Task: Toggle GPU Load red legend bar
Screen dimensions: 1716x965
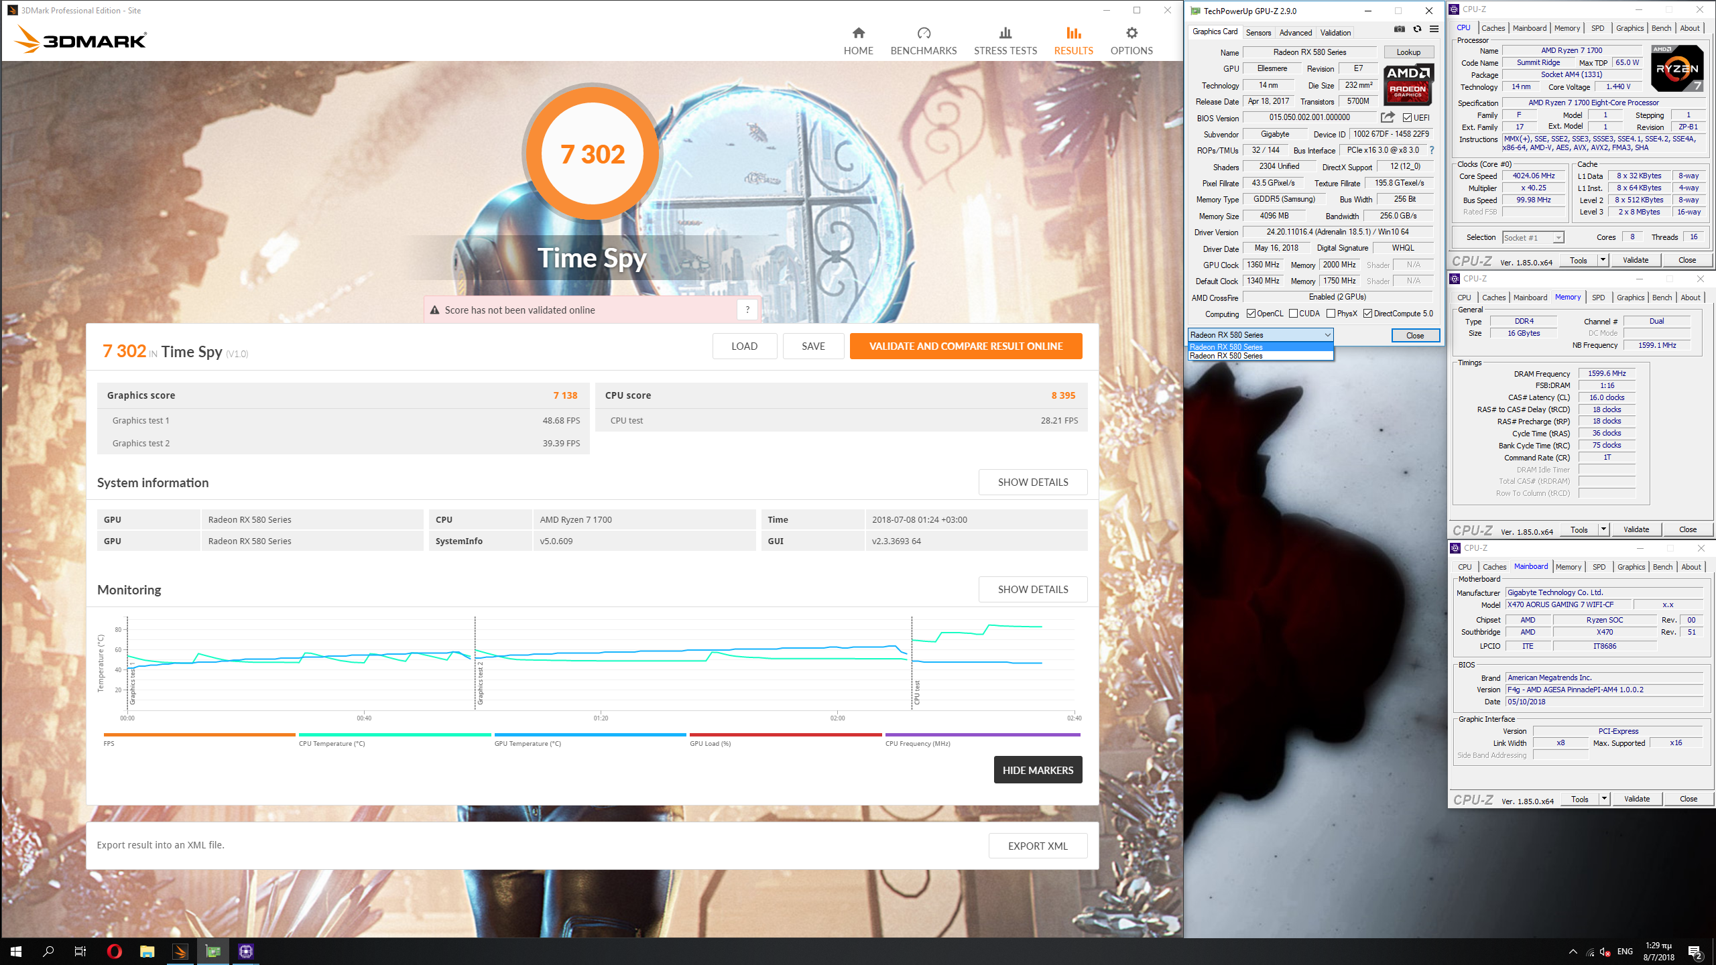Action: click(x=786, y=735)
